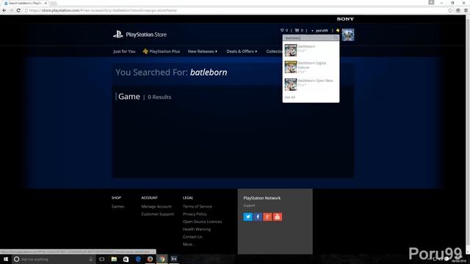This screenshot has height=264, width=470.
Task: Open Windows Store from taskbar
Action: click(126, 259)
